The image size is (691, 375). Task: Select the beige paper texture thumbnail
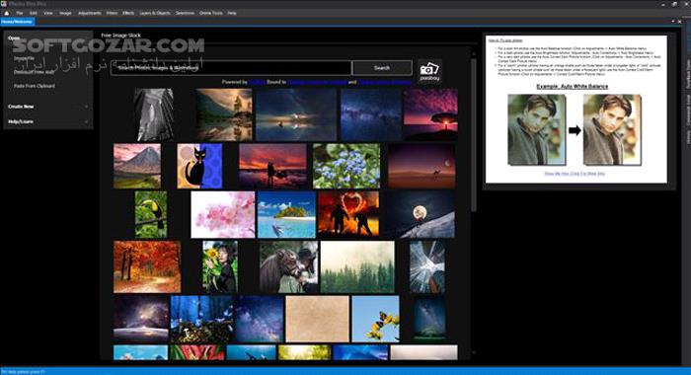(x=317, y=319)
